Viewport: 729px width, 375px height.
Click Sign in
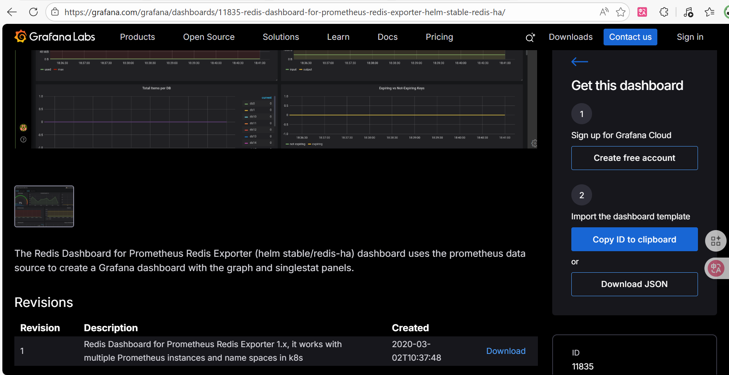click(690, 37)
